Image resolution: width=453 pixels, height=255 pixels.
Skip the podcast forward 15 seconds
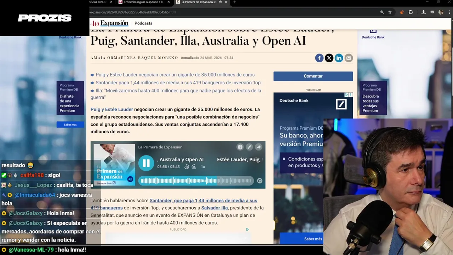[194, 167]
